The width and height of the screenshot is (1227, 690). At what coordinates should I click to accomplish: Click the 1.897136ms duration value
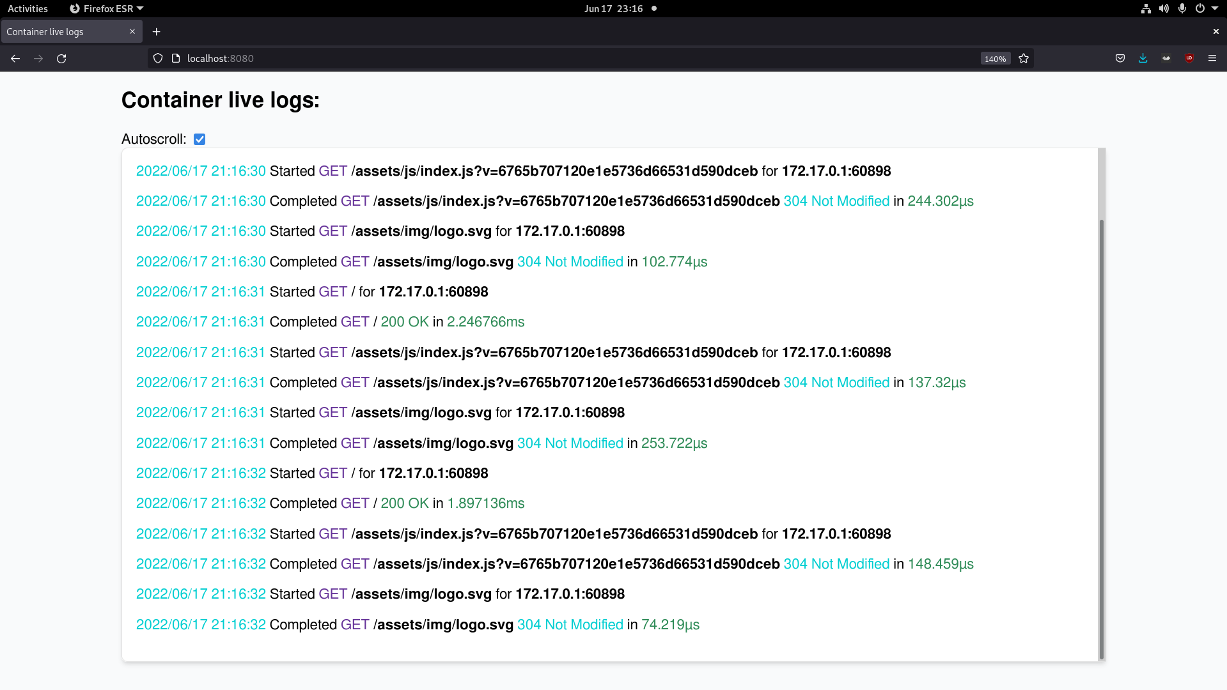485,503
